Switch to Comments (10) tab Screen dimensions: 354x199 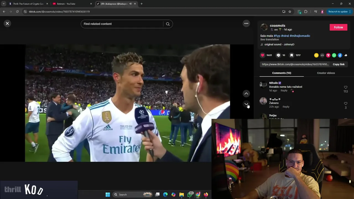tap(282, 73)
